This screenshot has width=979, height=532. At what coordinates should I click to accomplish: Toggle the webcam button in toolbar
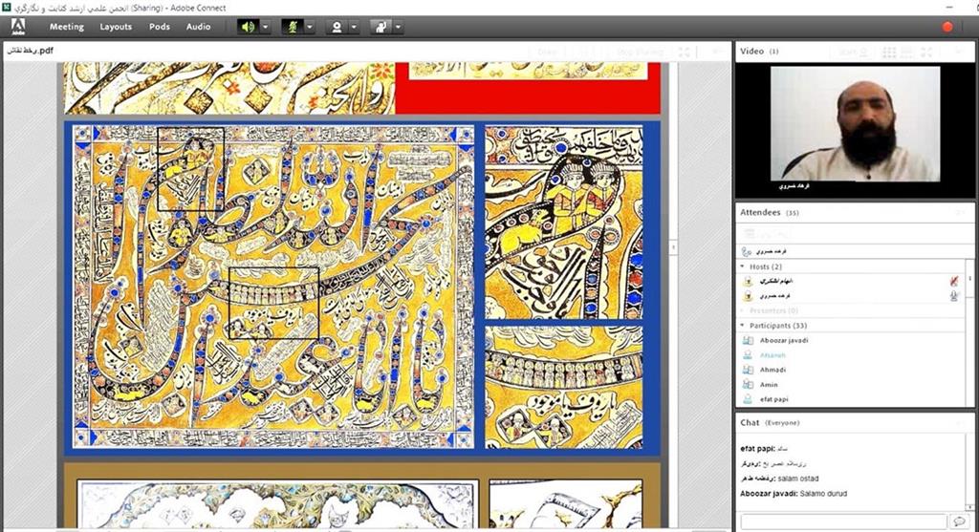337,27
